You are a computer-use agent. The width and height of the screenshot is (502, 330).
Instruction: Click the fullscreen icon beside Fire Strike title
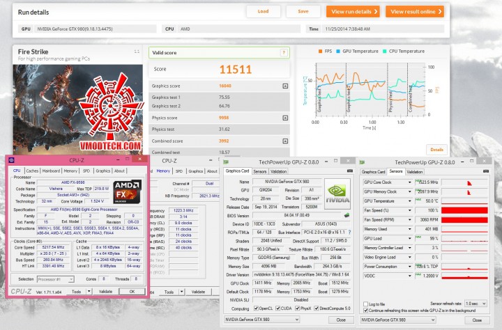(137, 52)
